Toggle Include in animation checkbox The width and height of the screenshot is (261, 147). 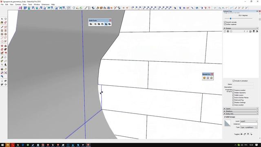point(234,81)
